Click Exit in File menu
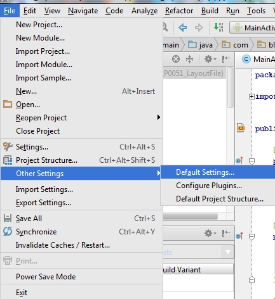The image size is (275, 299). (x=81, y=293)
